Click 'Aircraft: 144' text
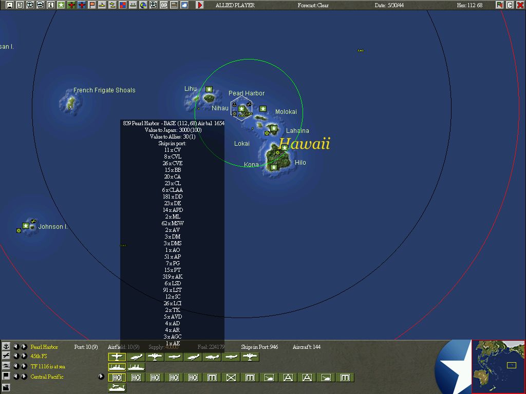The height and width of the screenshot is (394, 526). [307, 347]
